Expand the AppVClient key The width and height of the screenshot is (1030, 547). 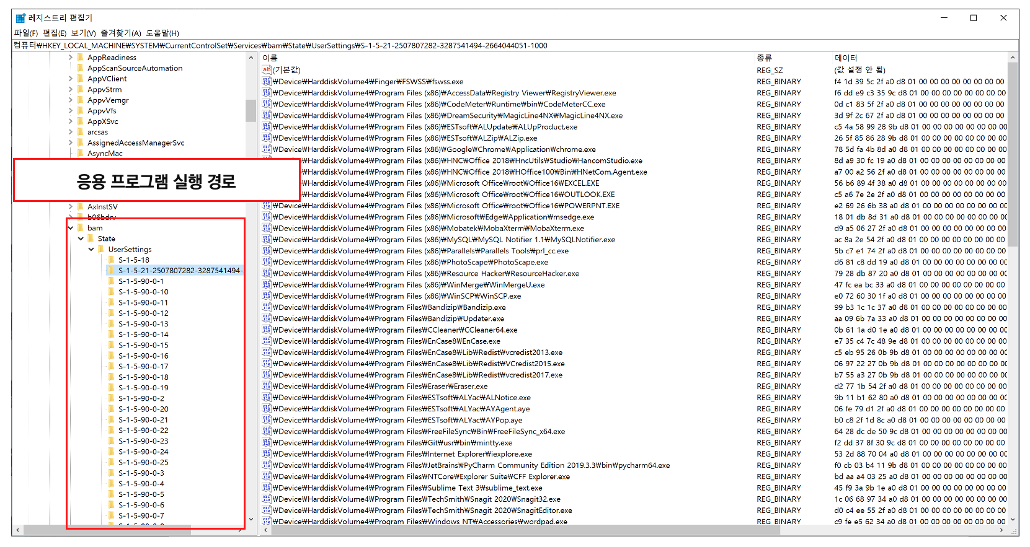point(70,79)
